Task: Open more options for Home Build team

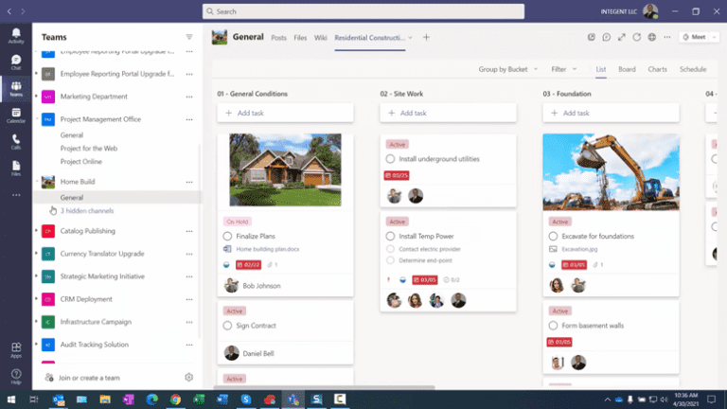Action: click(x=189, y=182)
